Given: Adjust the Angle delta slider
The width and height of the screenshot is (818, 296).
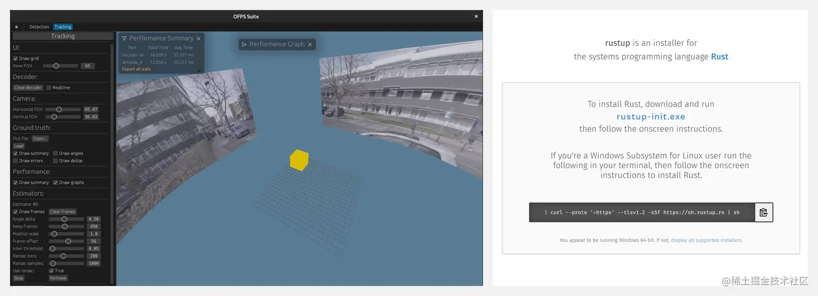Looking at the screenshot, I should (67, 219).
